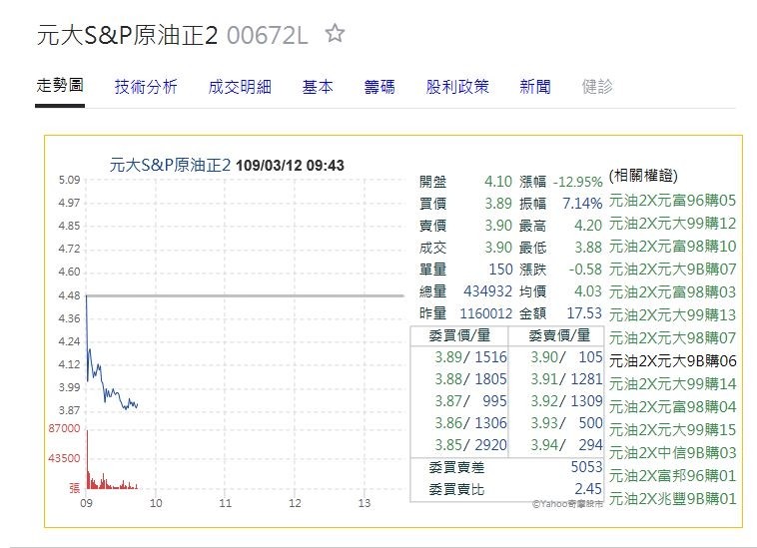Select the 最高 value 4.20
This screenshot has height=548, width=757.
[588, 226]
